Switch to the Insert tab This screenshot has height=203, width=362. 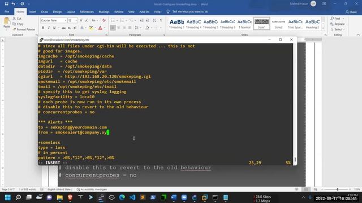[33, 12]
